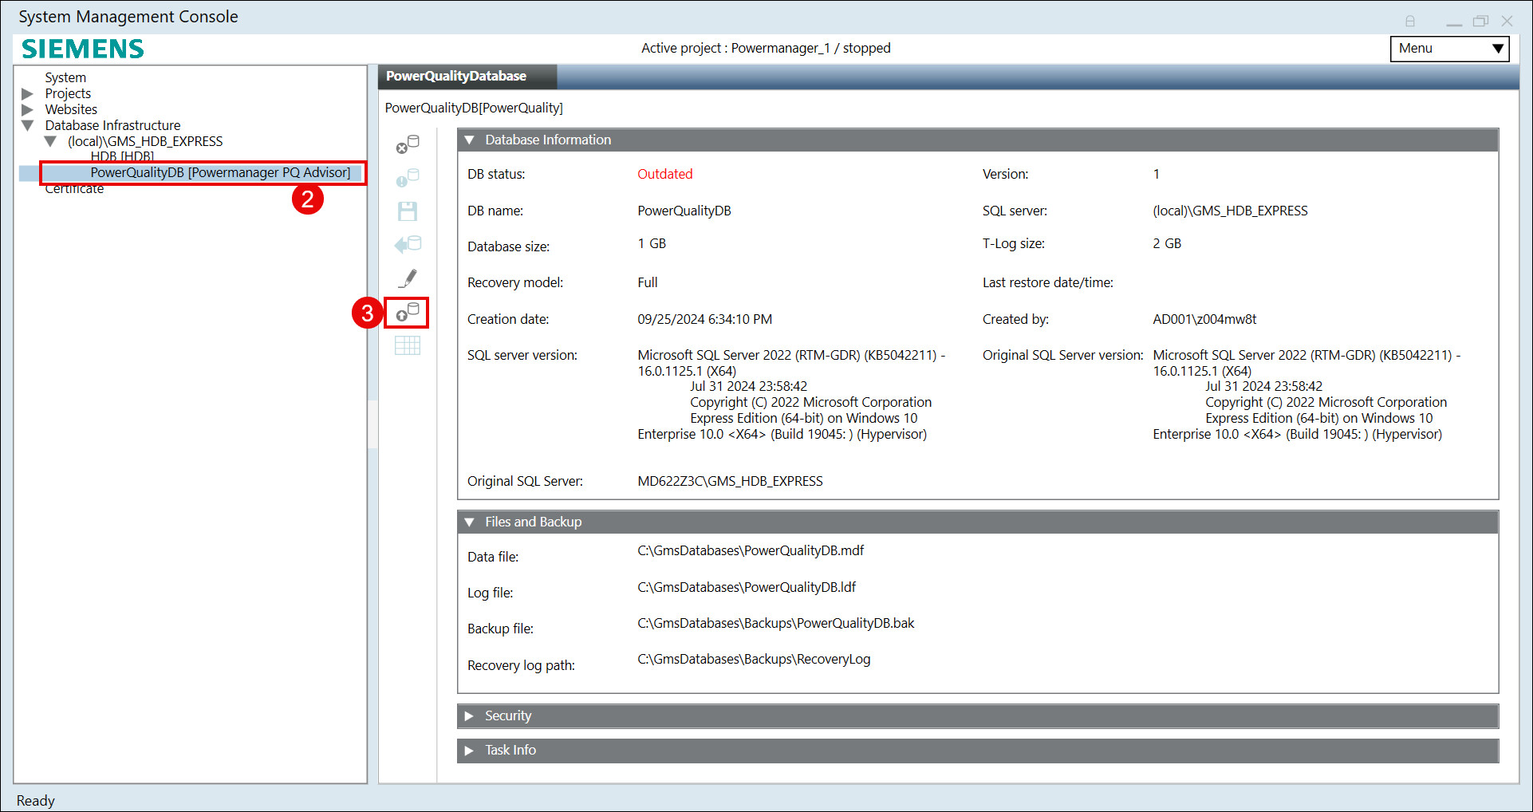Viewport: 1533px width, 812px height.
Task: Select System in the navigation tree
Action: 65,78
